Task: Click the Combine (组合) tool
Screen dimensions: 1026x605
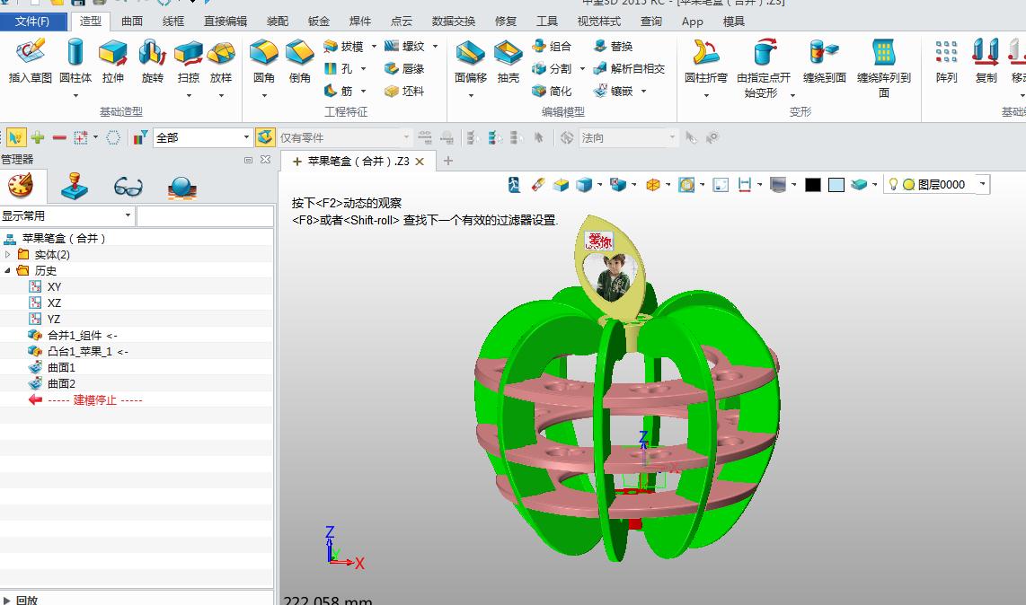Action: click(x=552, y=47)
